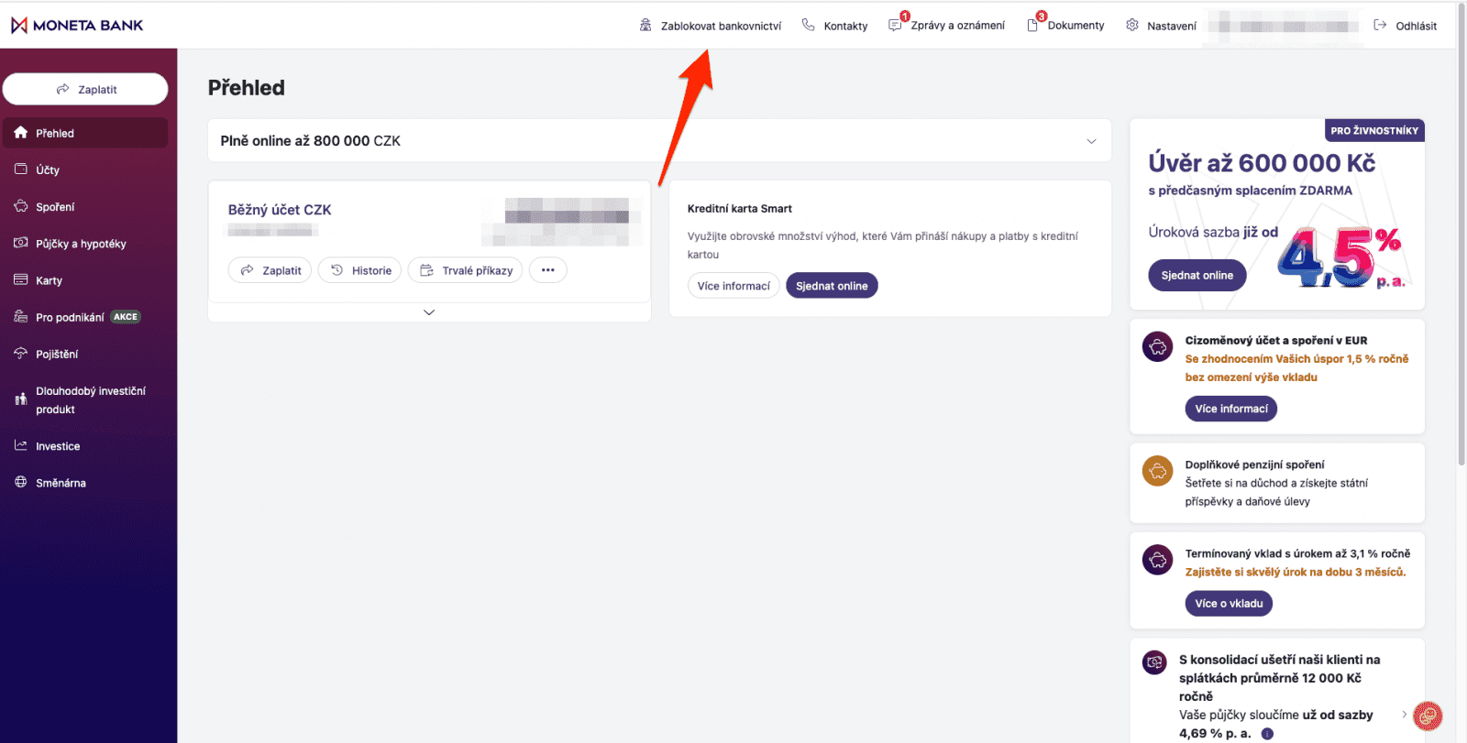Click the Dokumenty file icon

pyautogui.click(x=1032, y=26)
